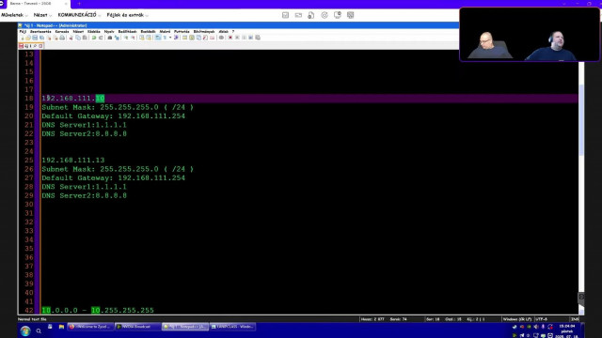This screenshot has width=602, height=338.
Task: Cut the selected text
Action: (x=71, y=38)
